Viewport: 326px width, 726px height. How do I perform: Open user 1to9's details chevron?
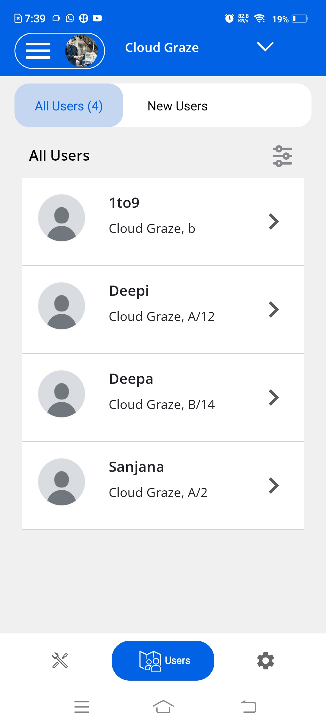(x=273, y=221)
